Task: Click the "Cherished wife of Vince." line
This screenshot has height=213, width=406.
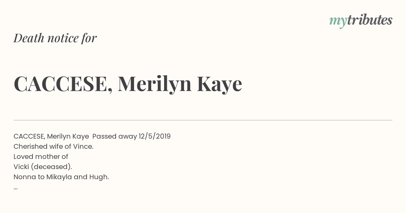Action: pyautogui.click(x=53, y=146)
